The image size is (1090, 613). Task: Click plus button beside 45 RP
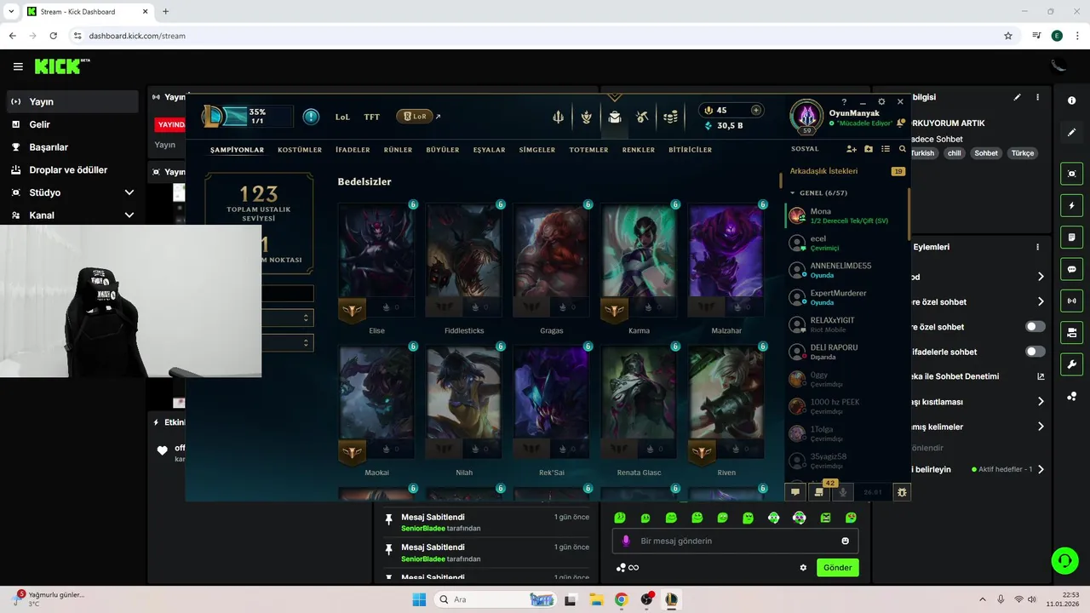point(755,110)
